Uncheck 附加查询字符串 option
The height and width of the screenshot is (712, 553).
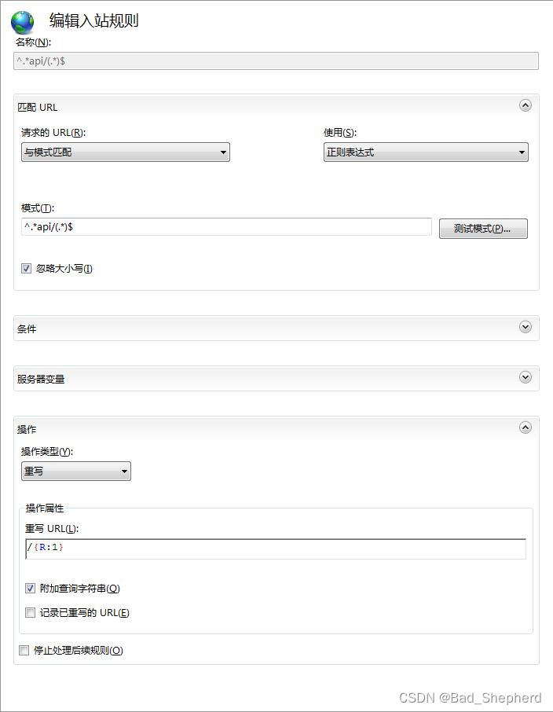pyautogui.click(x=31, y=589)
